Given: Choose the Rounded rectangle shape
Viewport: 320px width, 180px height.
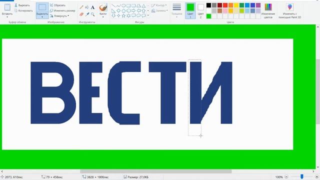Looking at the screenshot, I should (x=133, y=5).
